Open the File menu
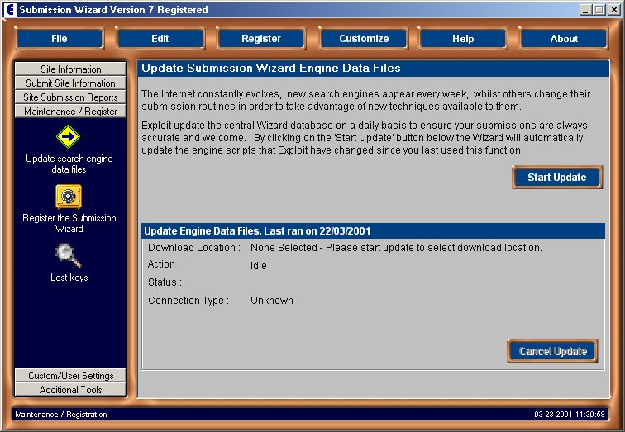 point(60,39)
